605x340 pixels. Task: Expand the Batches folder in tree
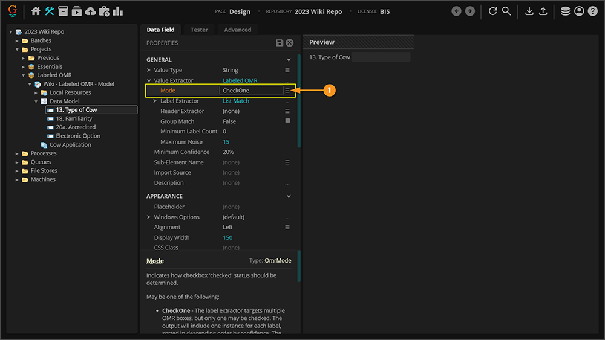(x=18, y=40)
